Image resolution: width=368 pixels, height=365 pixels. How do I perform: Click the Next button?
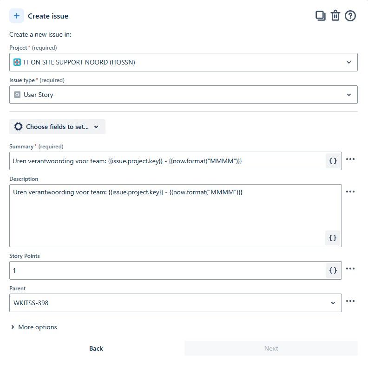pos(271,348)
